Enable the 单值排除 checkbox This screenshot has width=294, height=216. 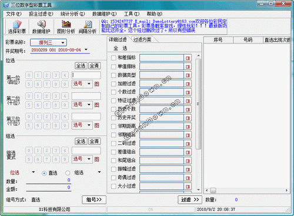coord(113,67)
